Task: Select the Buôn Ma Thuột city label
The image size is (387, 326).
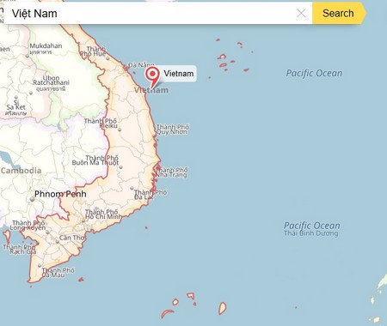Action: coord(95,160)
